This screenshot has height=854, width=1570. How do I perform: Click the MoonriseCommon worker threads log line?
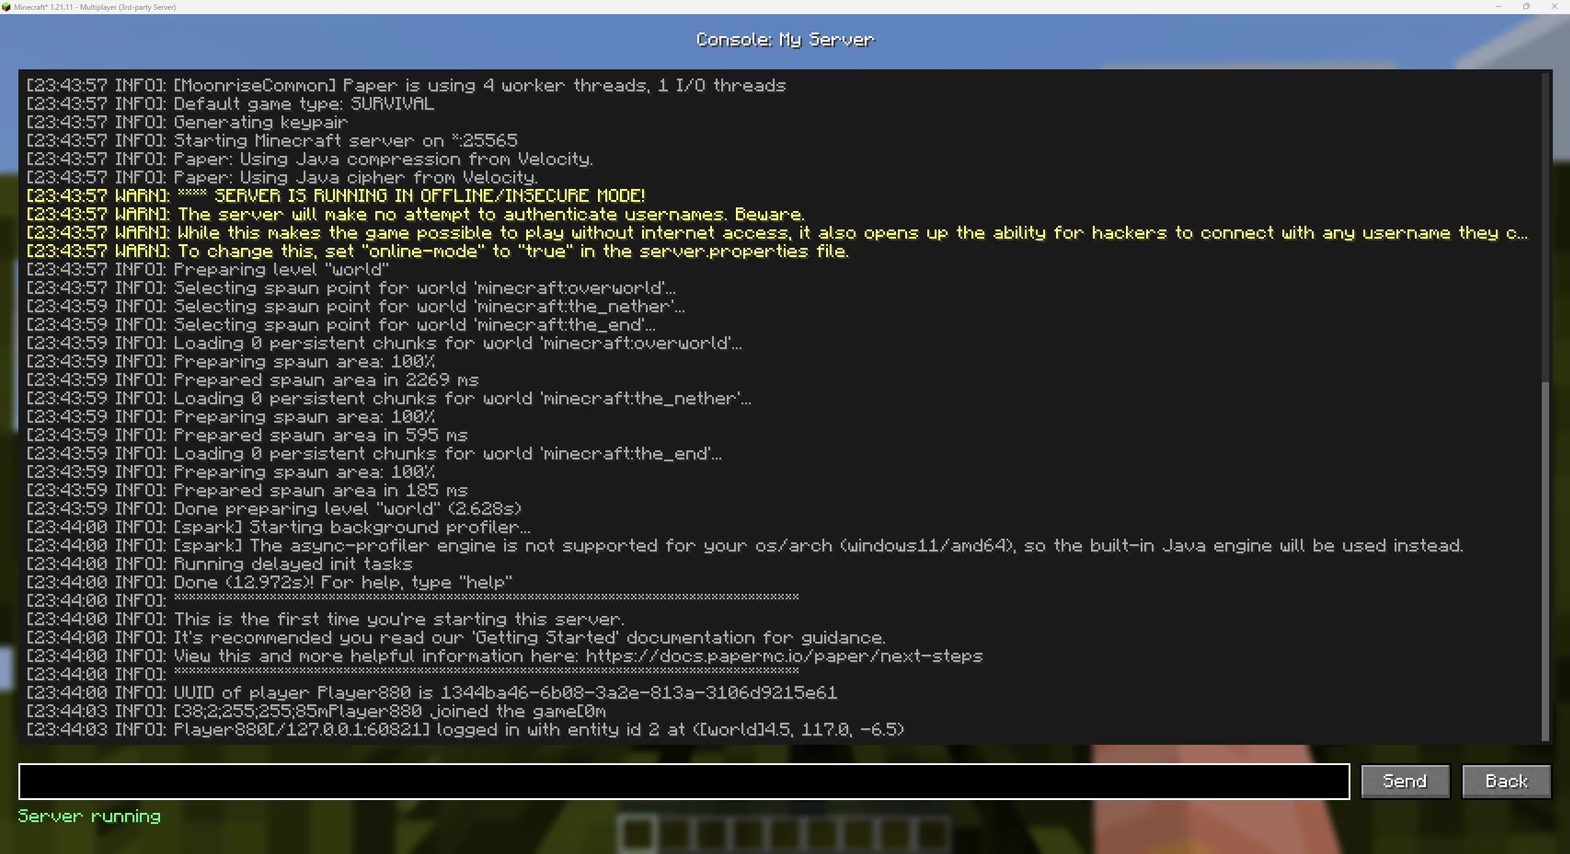point(406,85)
